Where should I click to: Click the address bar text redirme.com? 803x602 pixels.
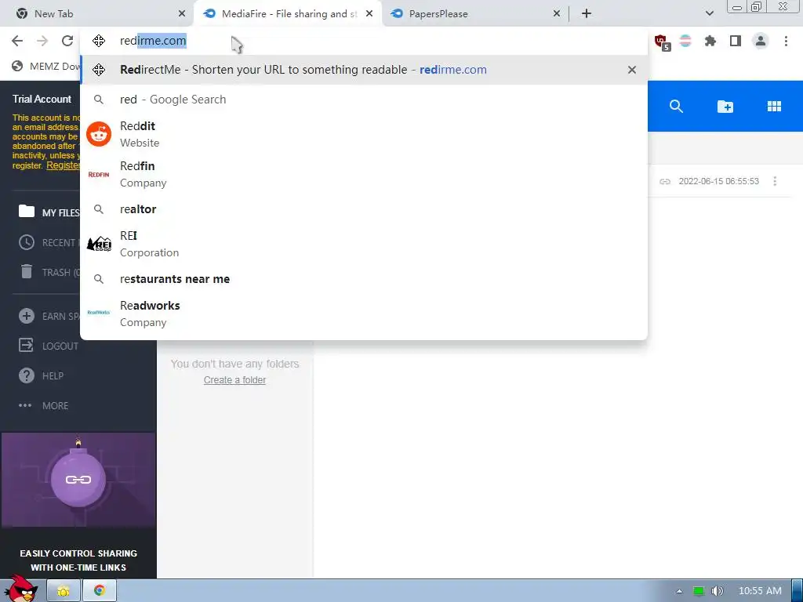tap(153, 41)
